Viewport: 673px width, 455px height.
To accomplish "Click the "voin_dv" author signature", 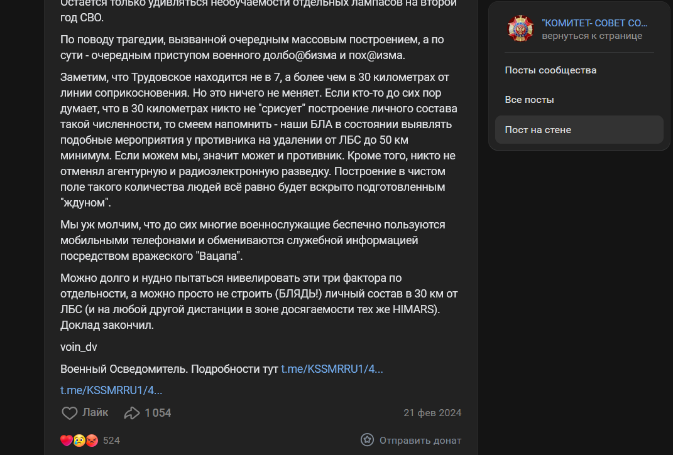I will tap(79, 347).
